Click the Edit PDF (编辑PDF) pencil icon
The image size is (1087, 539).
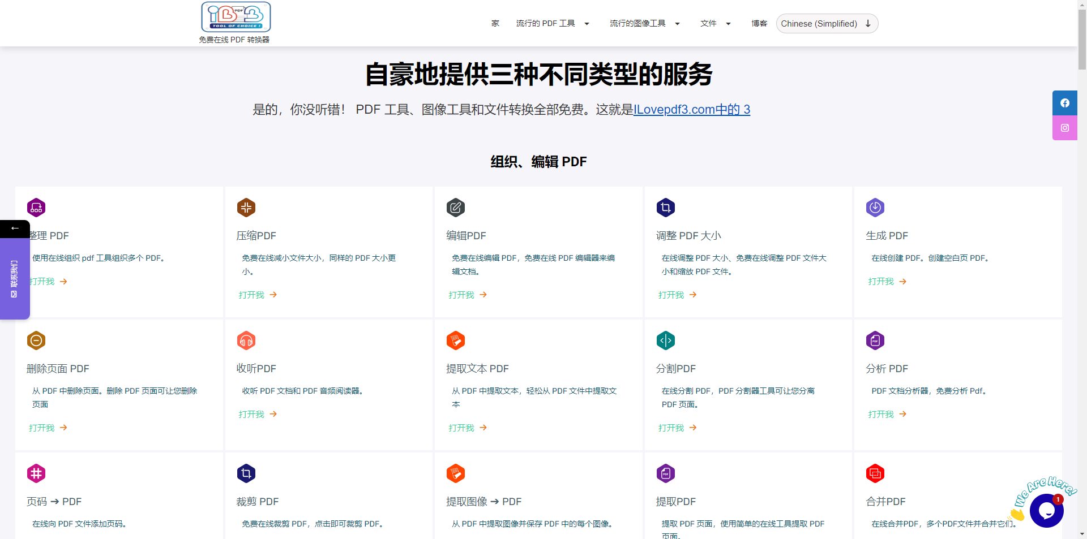455,208
